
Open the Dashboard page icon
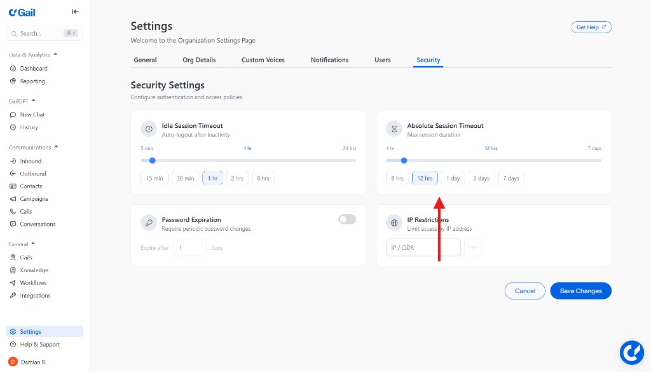(x=13, y=69)
